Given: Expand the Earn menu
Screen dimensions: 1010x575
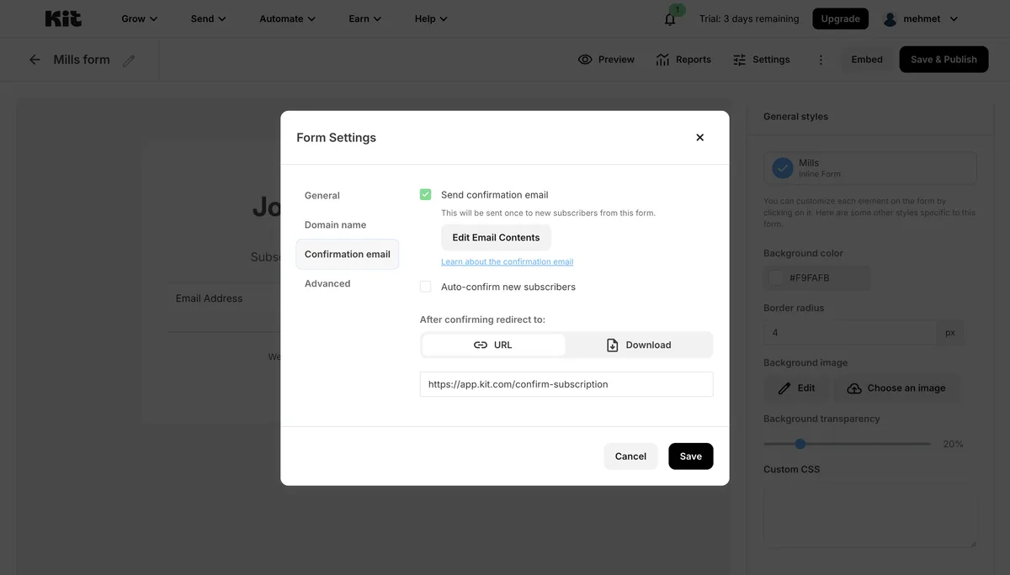Looking at the screenshot, I should 365,18.
